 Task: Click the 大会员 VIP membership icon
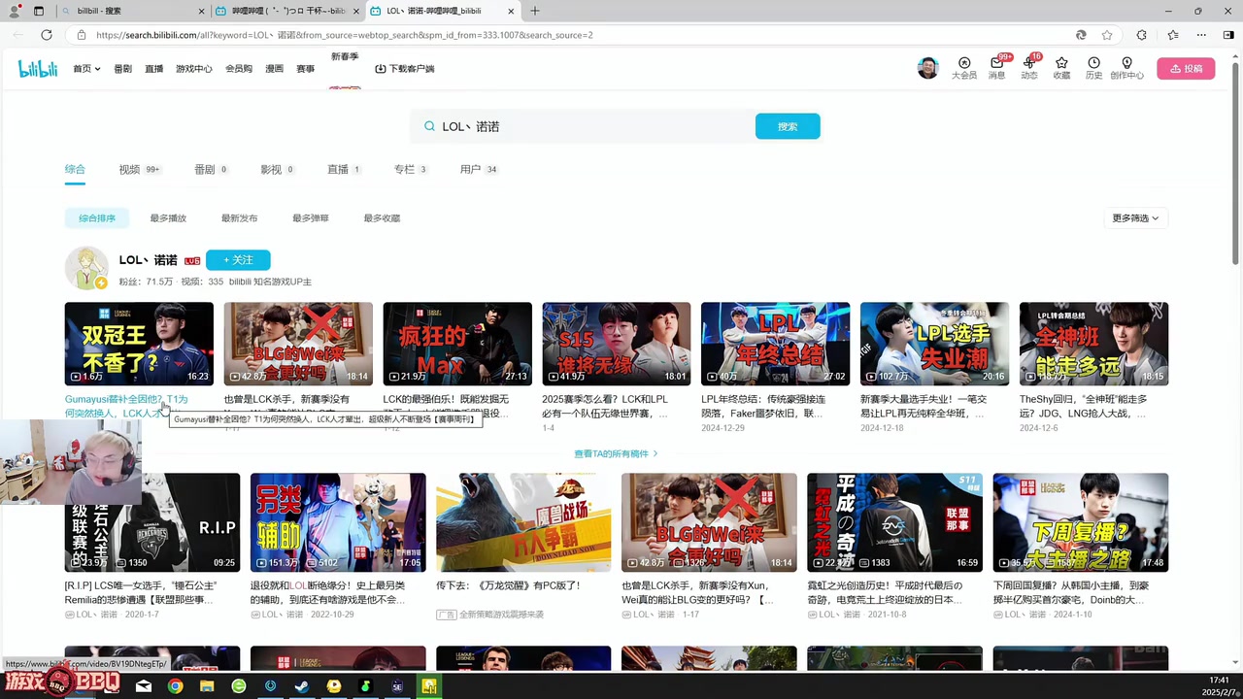click(x=963, y=68)
